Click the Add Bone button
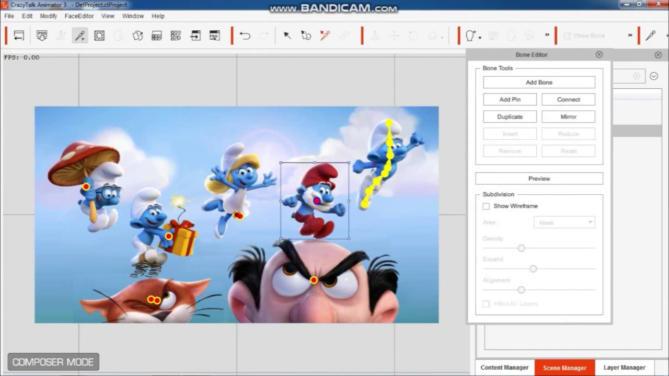The width and height of the screenshot is (669, 376). 539,83
